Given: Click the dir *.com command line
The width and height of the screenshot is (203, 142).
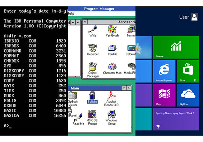Looking at the screenshot, I should 18,36.
